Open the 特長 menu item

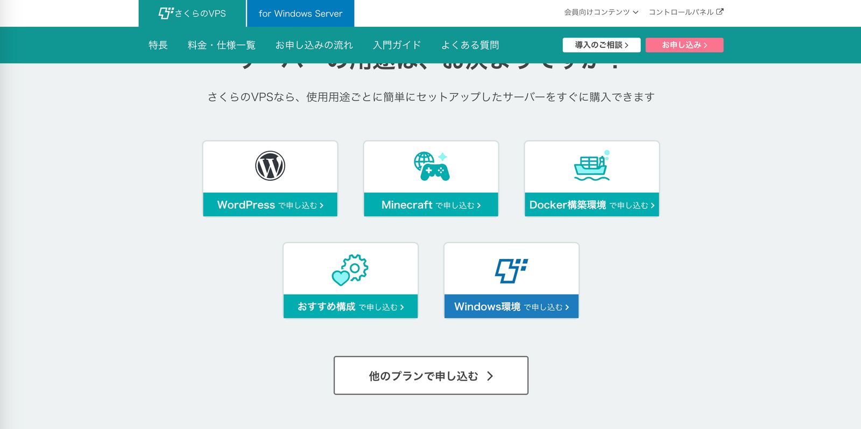click(x=158, y=45)
